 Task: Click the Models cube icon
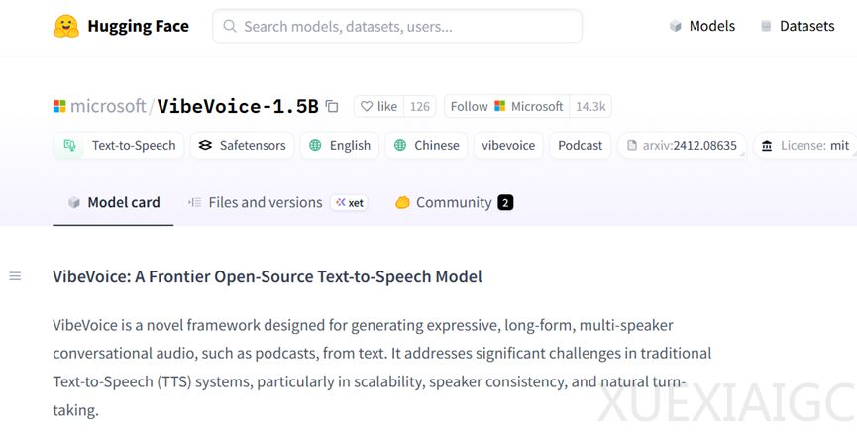(x=676, y=26)
